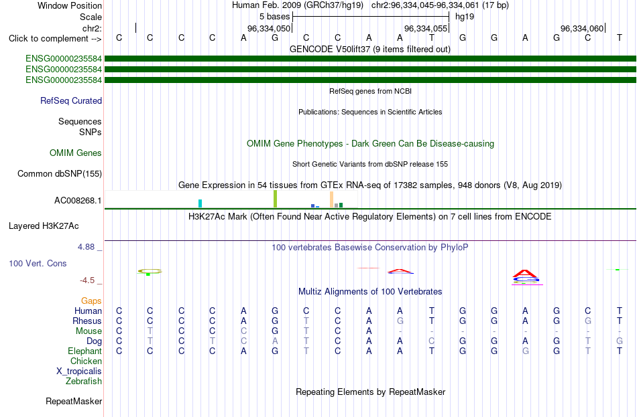
Task: Open the H3K27Ac Mark track title
Action: [x=369, y=217]
